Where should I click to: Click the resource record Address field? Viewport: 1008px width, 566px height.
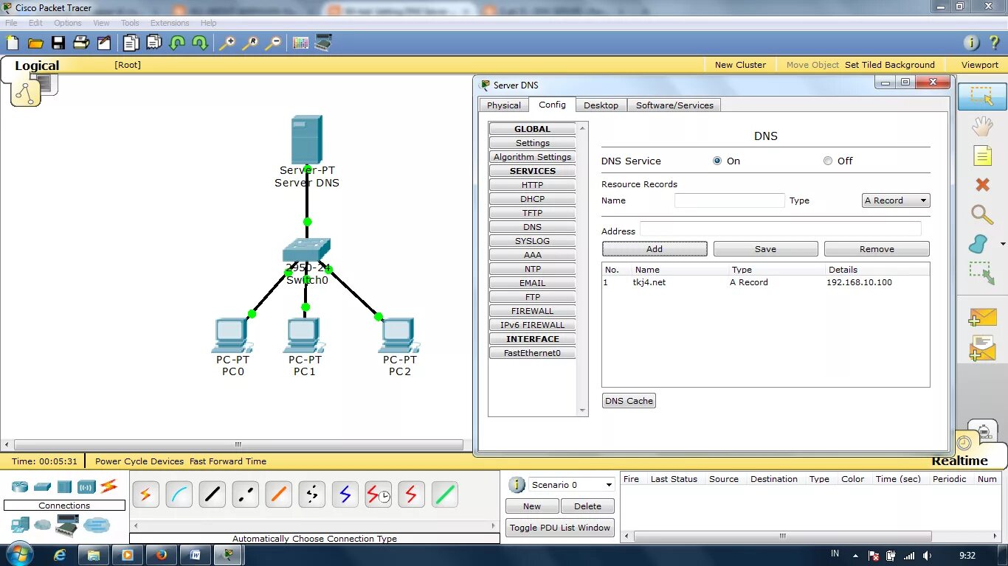pos(780,229)
